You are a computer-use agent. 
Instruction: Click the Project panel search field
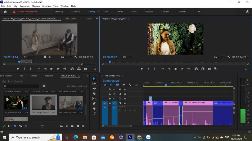coord(21,86)
